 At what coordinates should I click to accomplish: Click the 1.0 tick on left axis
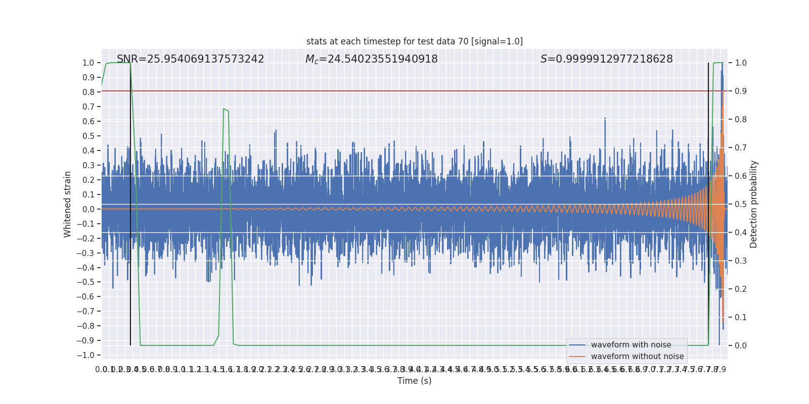[x=88, y=63]
